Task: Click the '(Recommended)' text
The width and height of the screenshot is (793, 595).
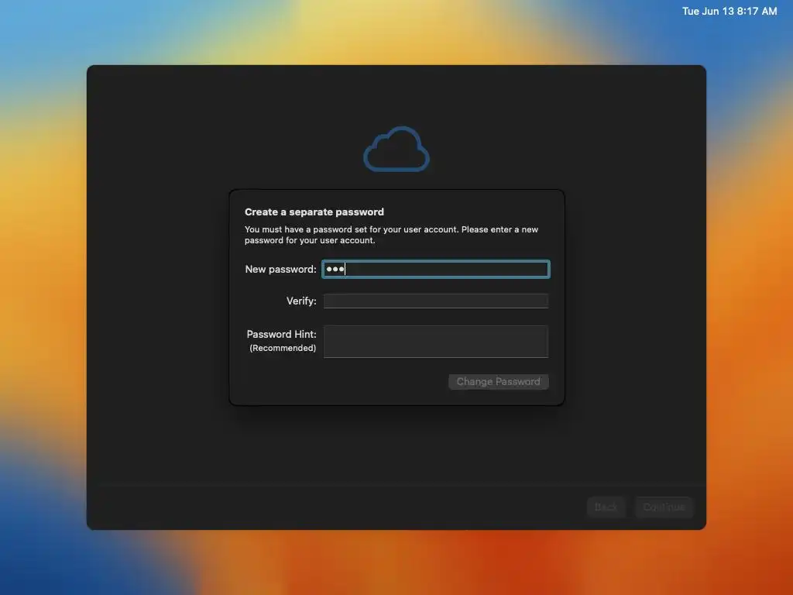Action: (283, 348)
